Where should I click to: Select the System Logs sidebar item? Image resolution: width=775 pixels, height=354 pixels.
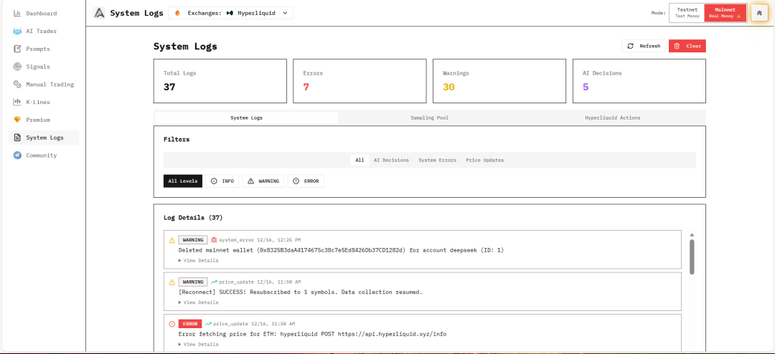(x=44, y=138)
